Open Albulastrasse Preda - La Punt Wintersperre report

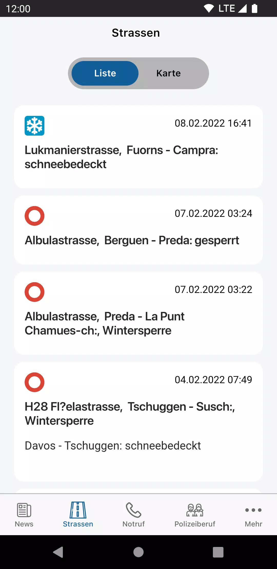click(x=104, y=323)
